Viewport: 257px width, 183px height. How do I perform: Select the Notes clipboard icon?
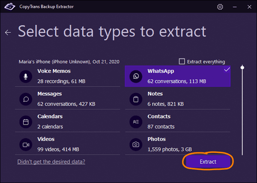136,99
